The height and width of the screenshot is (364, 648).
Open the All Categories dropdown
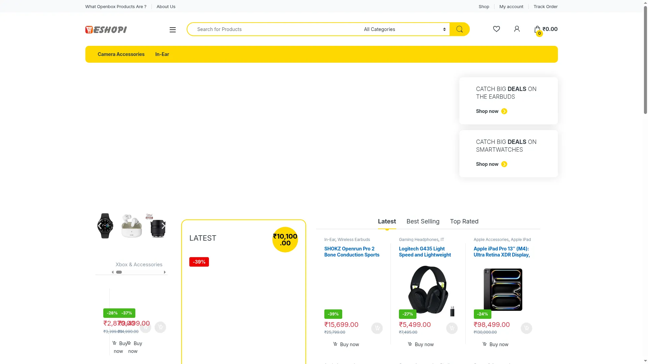pos(404,29)
